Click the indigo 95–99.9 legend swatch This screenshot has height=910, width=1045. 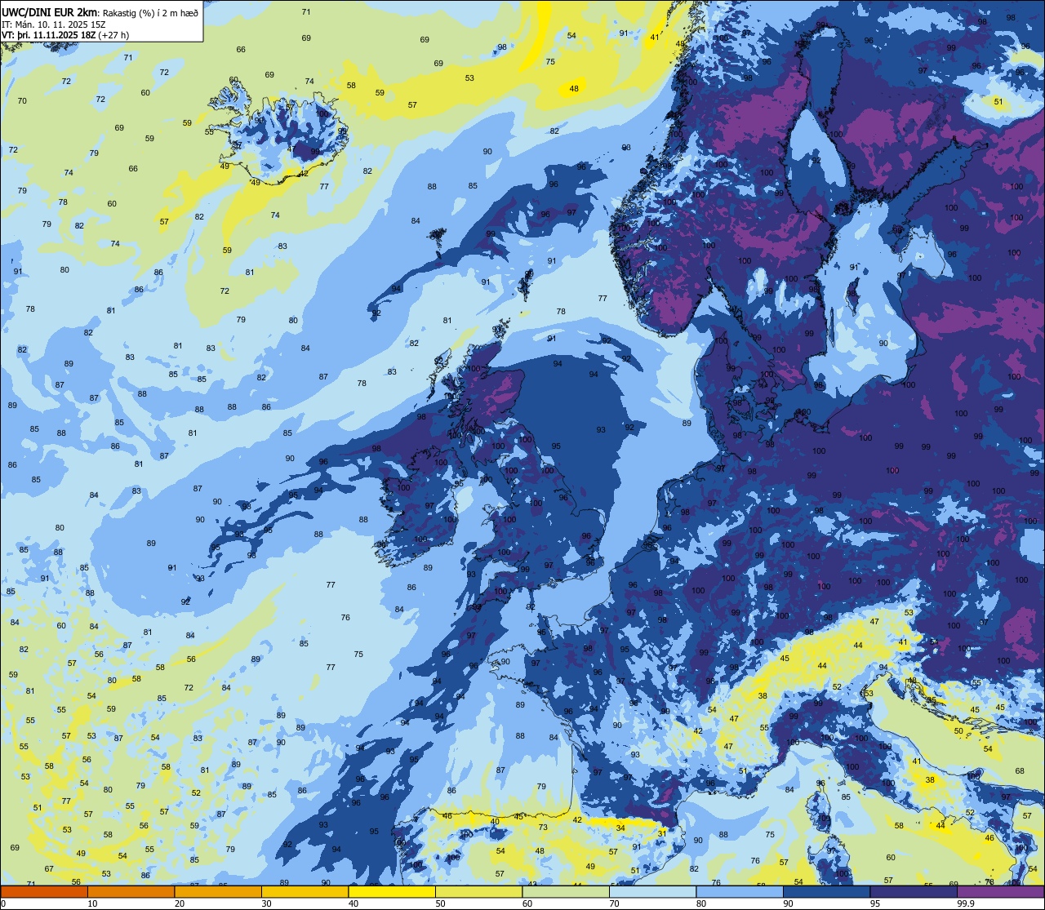pyautogui.click(x=914, y=892)
